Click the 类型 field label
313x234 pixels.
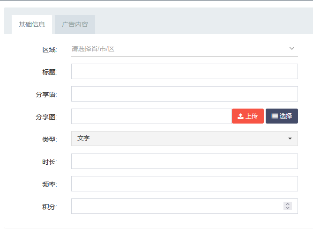pyautogui.click(x=49, y=139)
